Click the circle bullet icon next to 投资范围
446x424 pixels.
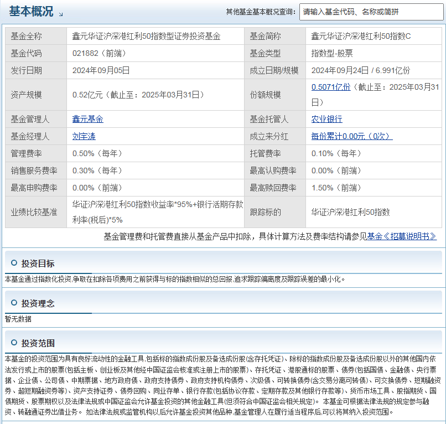14,342
